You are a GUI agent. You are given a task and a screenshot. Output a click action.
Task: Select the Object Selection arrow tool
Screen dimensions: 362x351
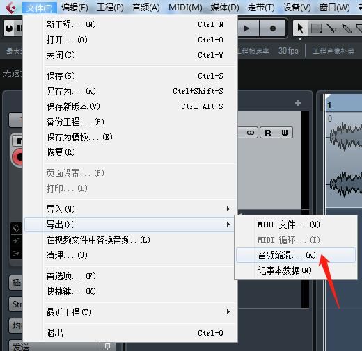pos(300,28)
